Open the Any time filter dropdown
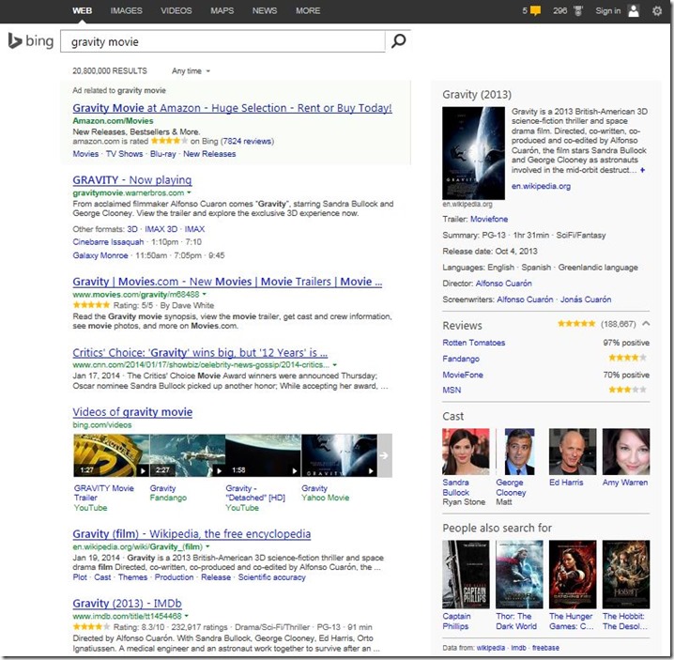This screenshot has width=674, height=660. [x=191, y=71]
